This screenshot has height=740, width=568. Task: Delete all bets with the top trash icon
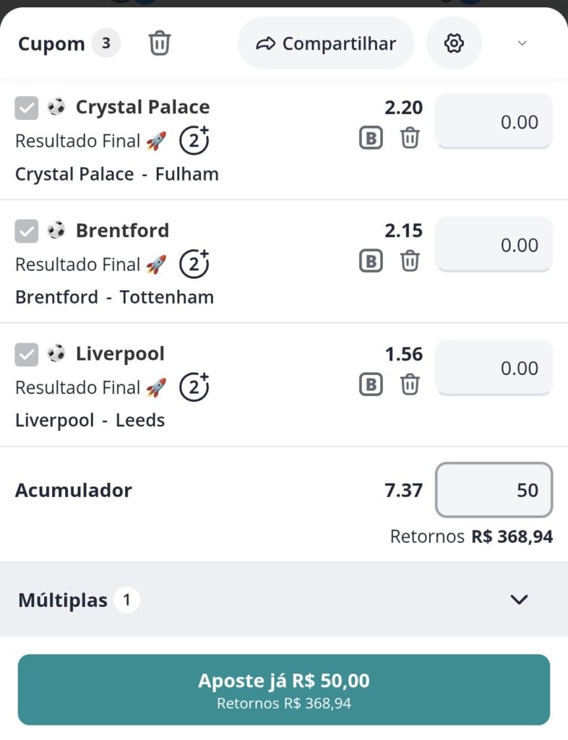click(159, 44)
